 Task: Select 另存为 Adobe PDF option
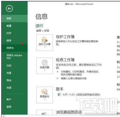click(15, 57)
